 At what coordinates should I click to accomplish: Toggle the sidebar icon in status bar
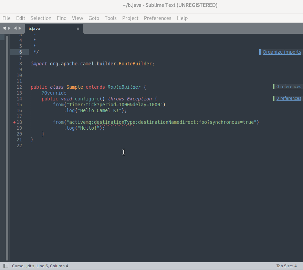6,266
